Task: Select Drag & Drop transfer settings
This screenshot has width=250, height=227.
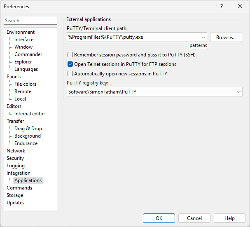Action: click(x=28, y=129)
